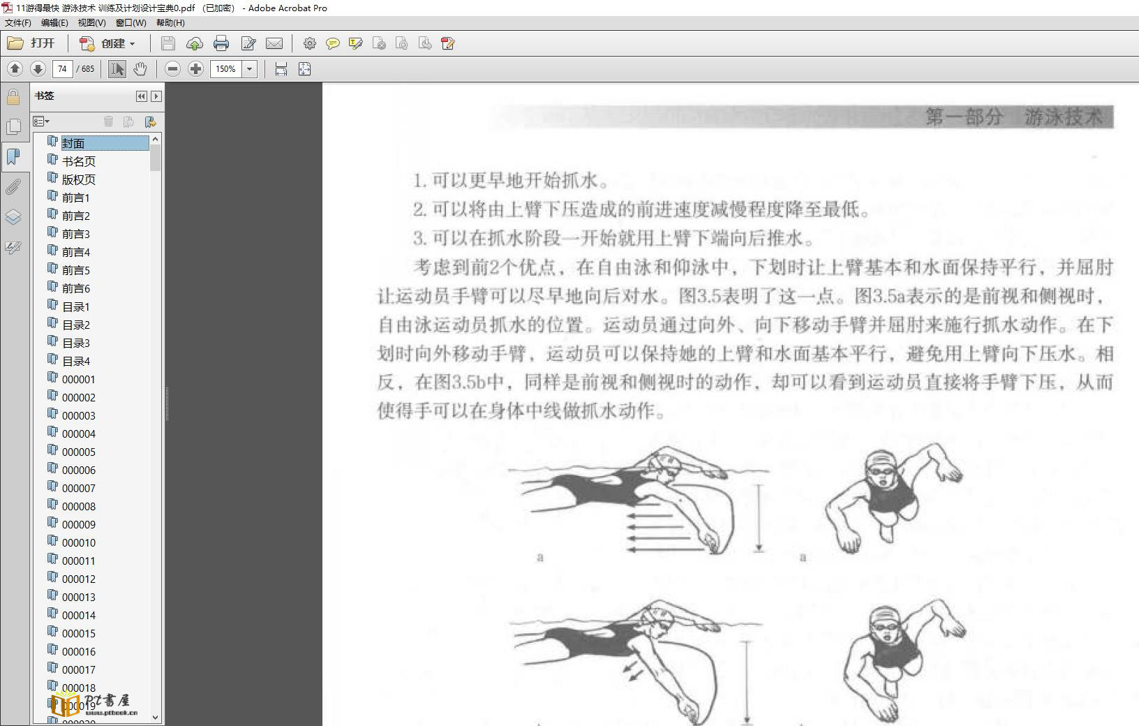Open the zoom percentage dropdown

248,69
